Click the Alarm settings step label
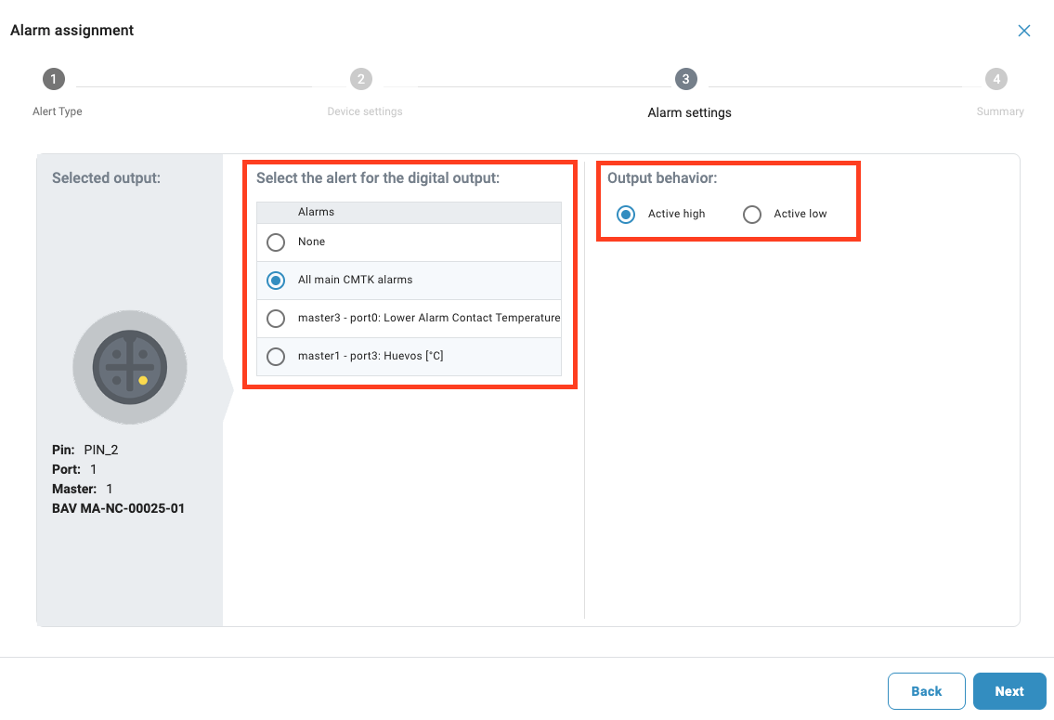The height and width of the screenshot is (720, 1054). 689,112
